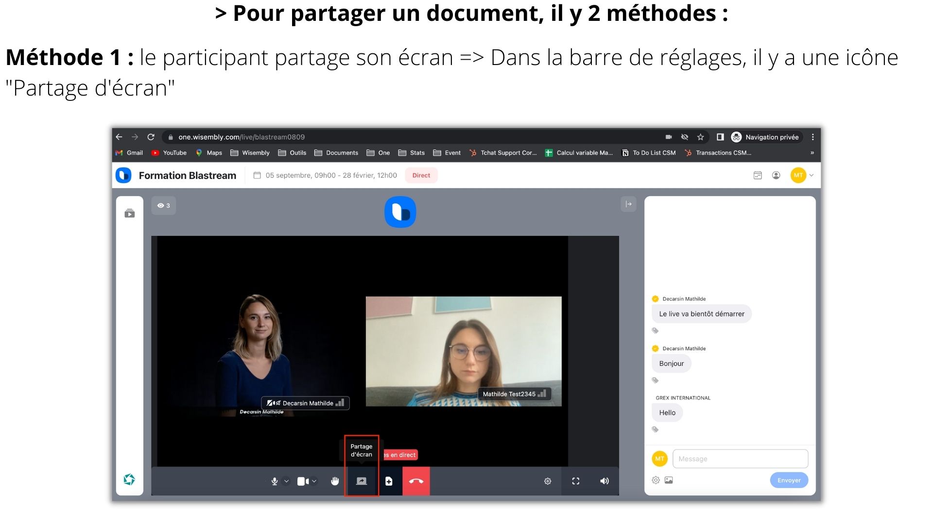Raise hand using the hand icon
Viewport: 933px width, 524px height.
coord(335,481)
